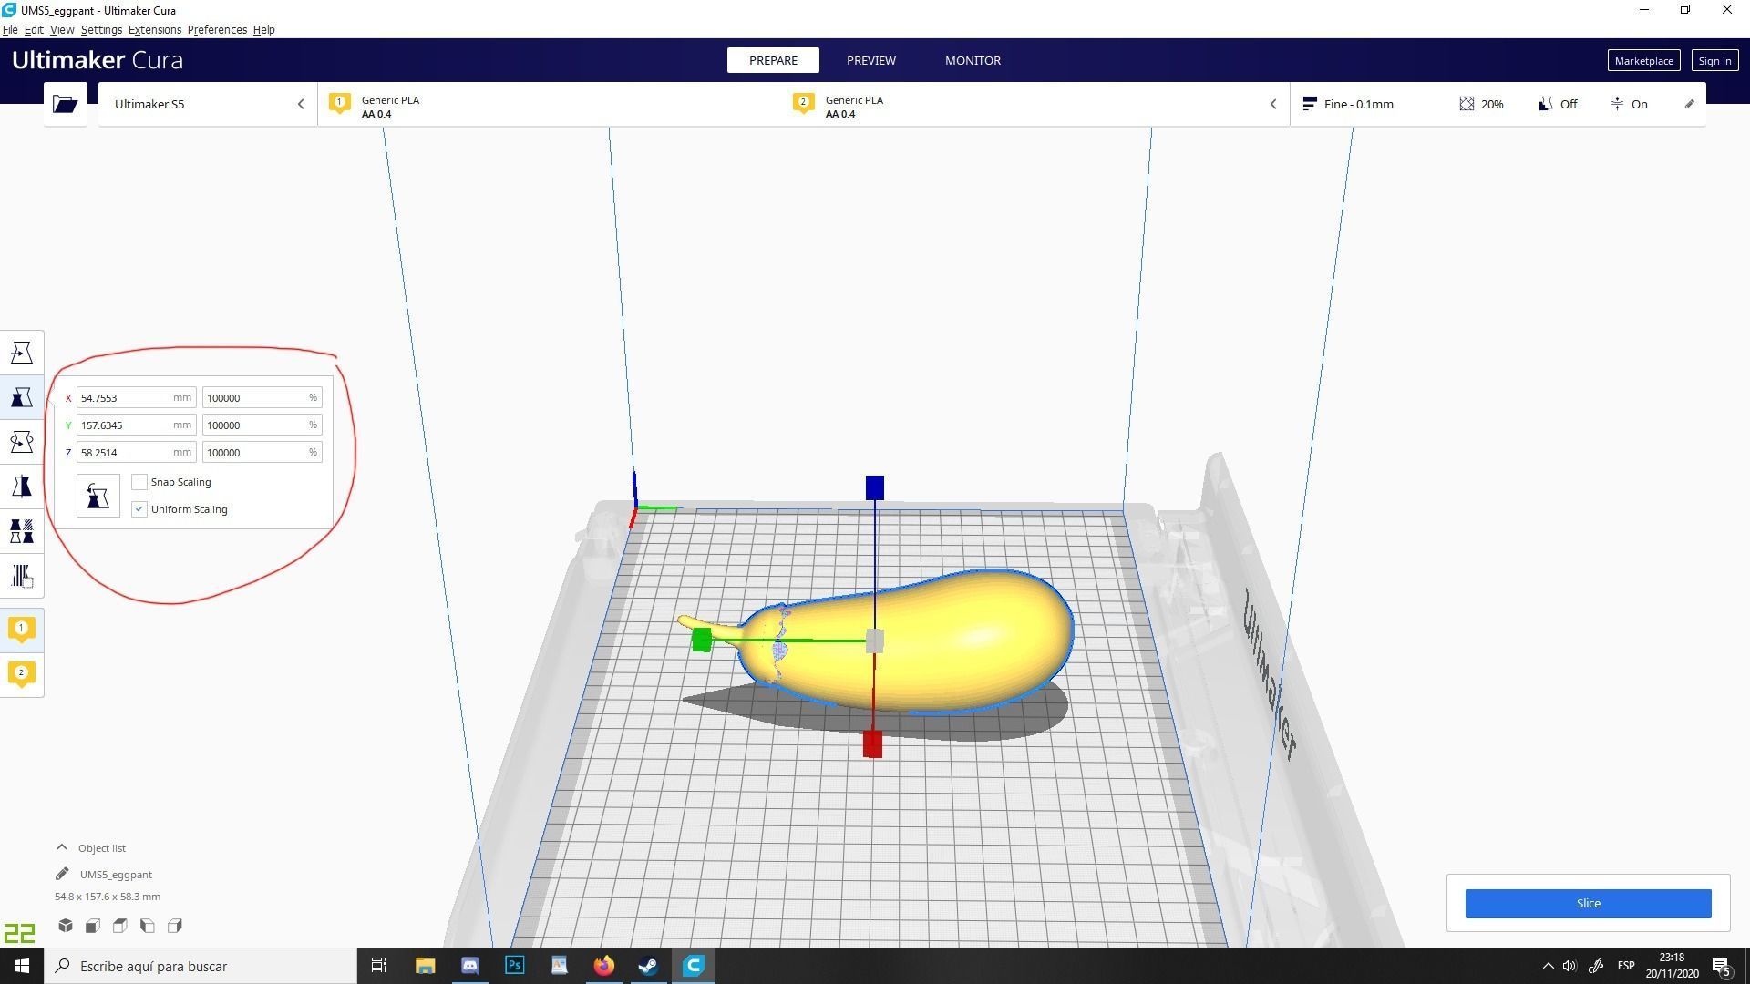
Task: Switch to left side view icon
Action: pyautogui.click(x=148, y=926)
